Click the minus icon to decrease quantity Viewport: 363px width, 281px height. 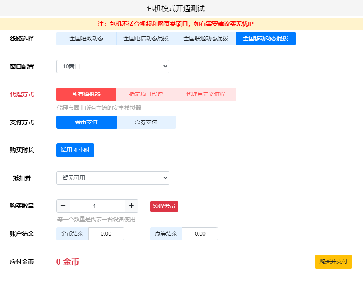pos(63,206)
